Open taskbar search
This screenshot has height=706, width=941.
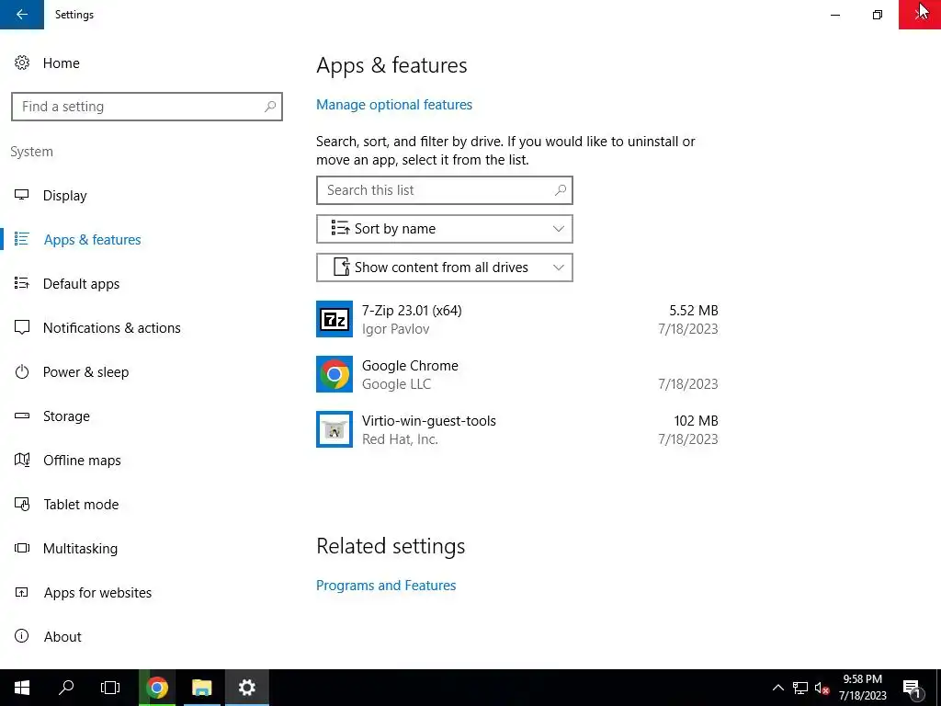(x=66, y=688)
